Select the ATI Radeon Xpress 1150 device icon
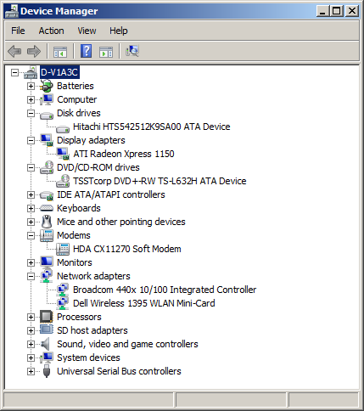 [63, 154]
